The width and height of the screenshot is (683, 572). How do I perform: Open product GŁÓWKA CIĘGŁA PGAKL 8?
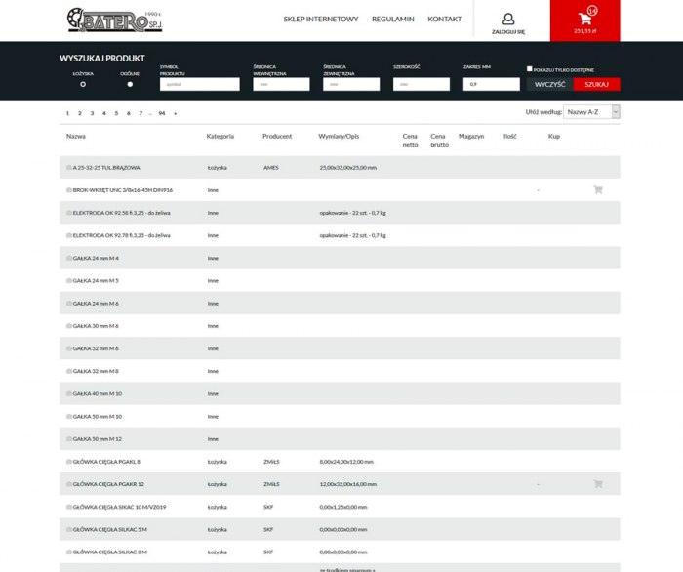106,462
